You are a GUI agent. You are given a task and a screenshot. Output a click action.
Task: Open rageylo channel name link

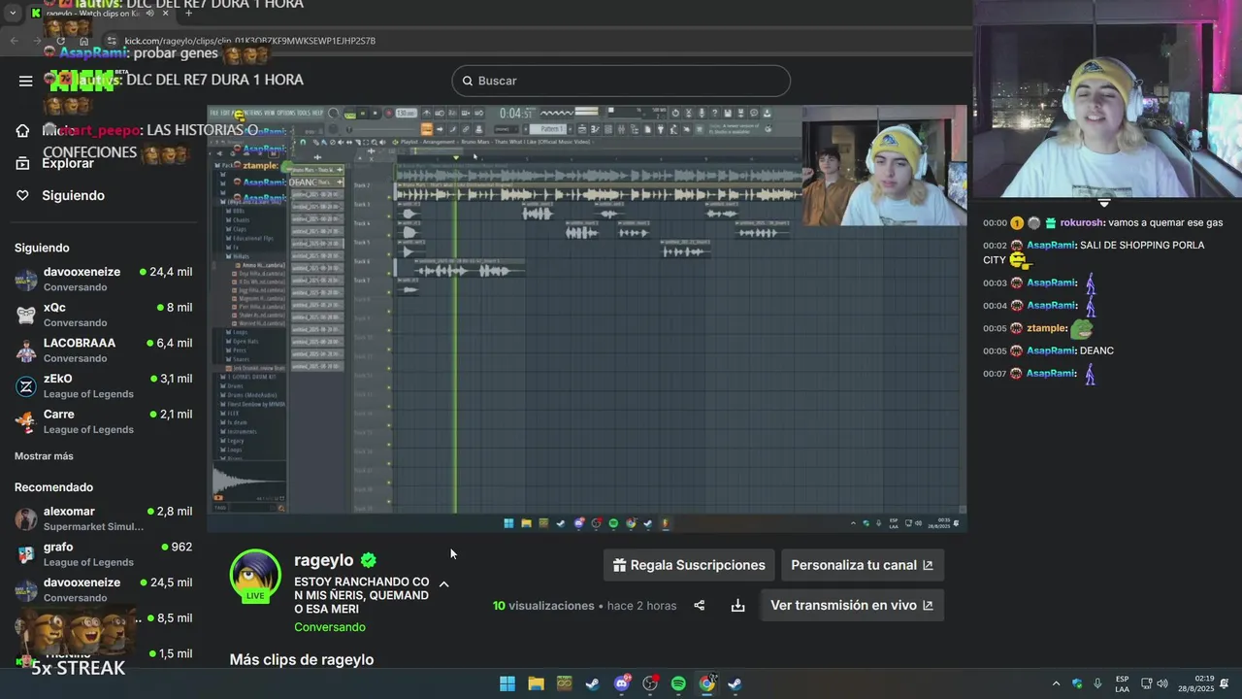click(x=324, y=560)
